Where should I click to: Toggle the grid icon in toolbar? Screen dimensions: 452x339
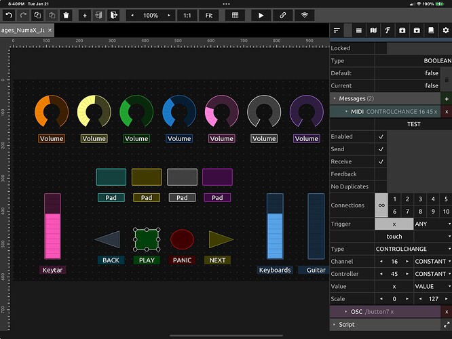[x=236, y=16]
